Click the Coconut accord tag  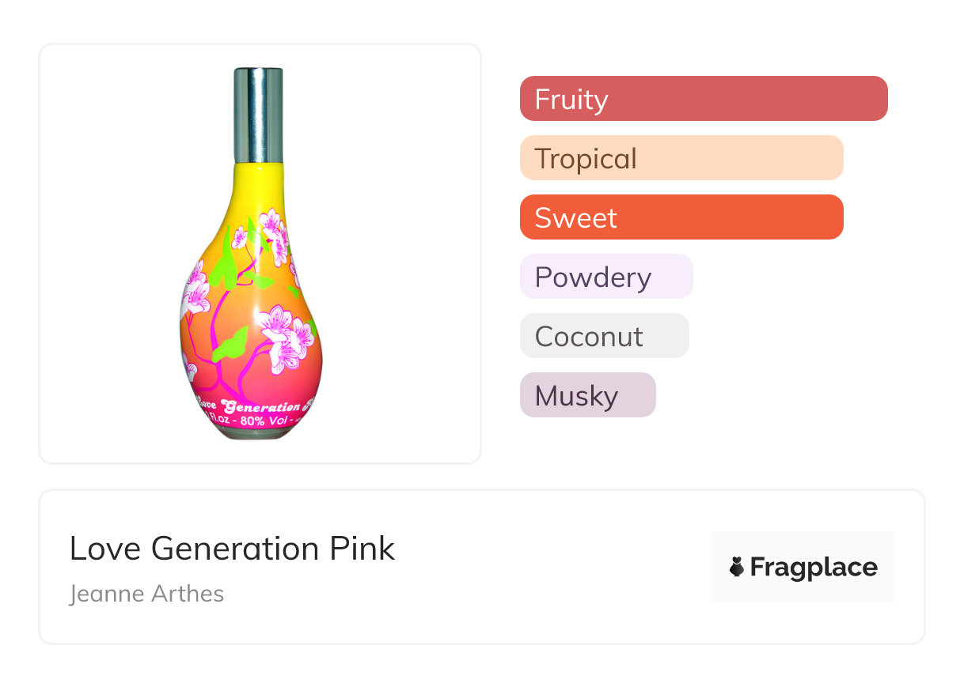pos(604,336)
